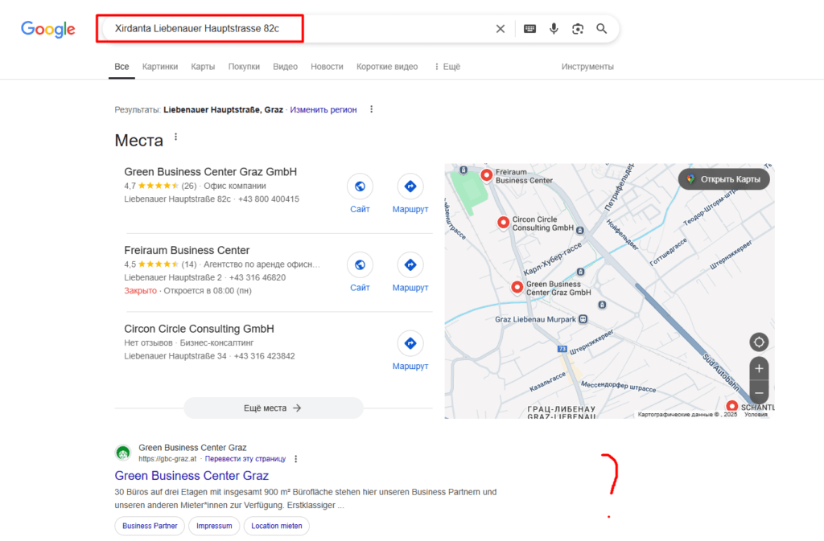Screen dimensions: 824x541
Task: Start voice search with microphone icon
Action: point(554,29)
